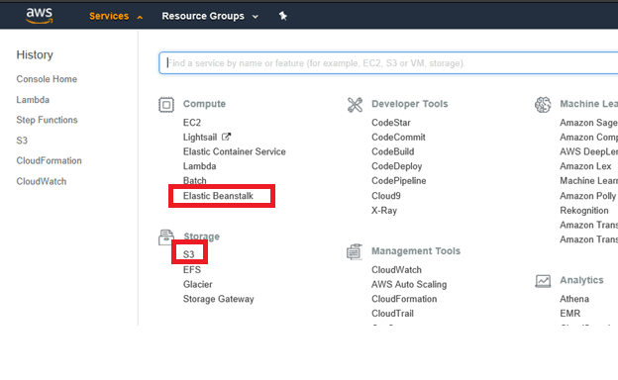Click the Developer Tools wrench icon

[x=355, y=105]
